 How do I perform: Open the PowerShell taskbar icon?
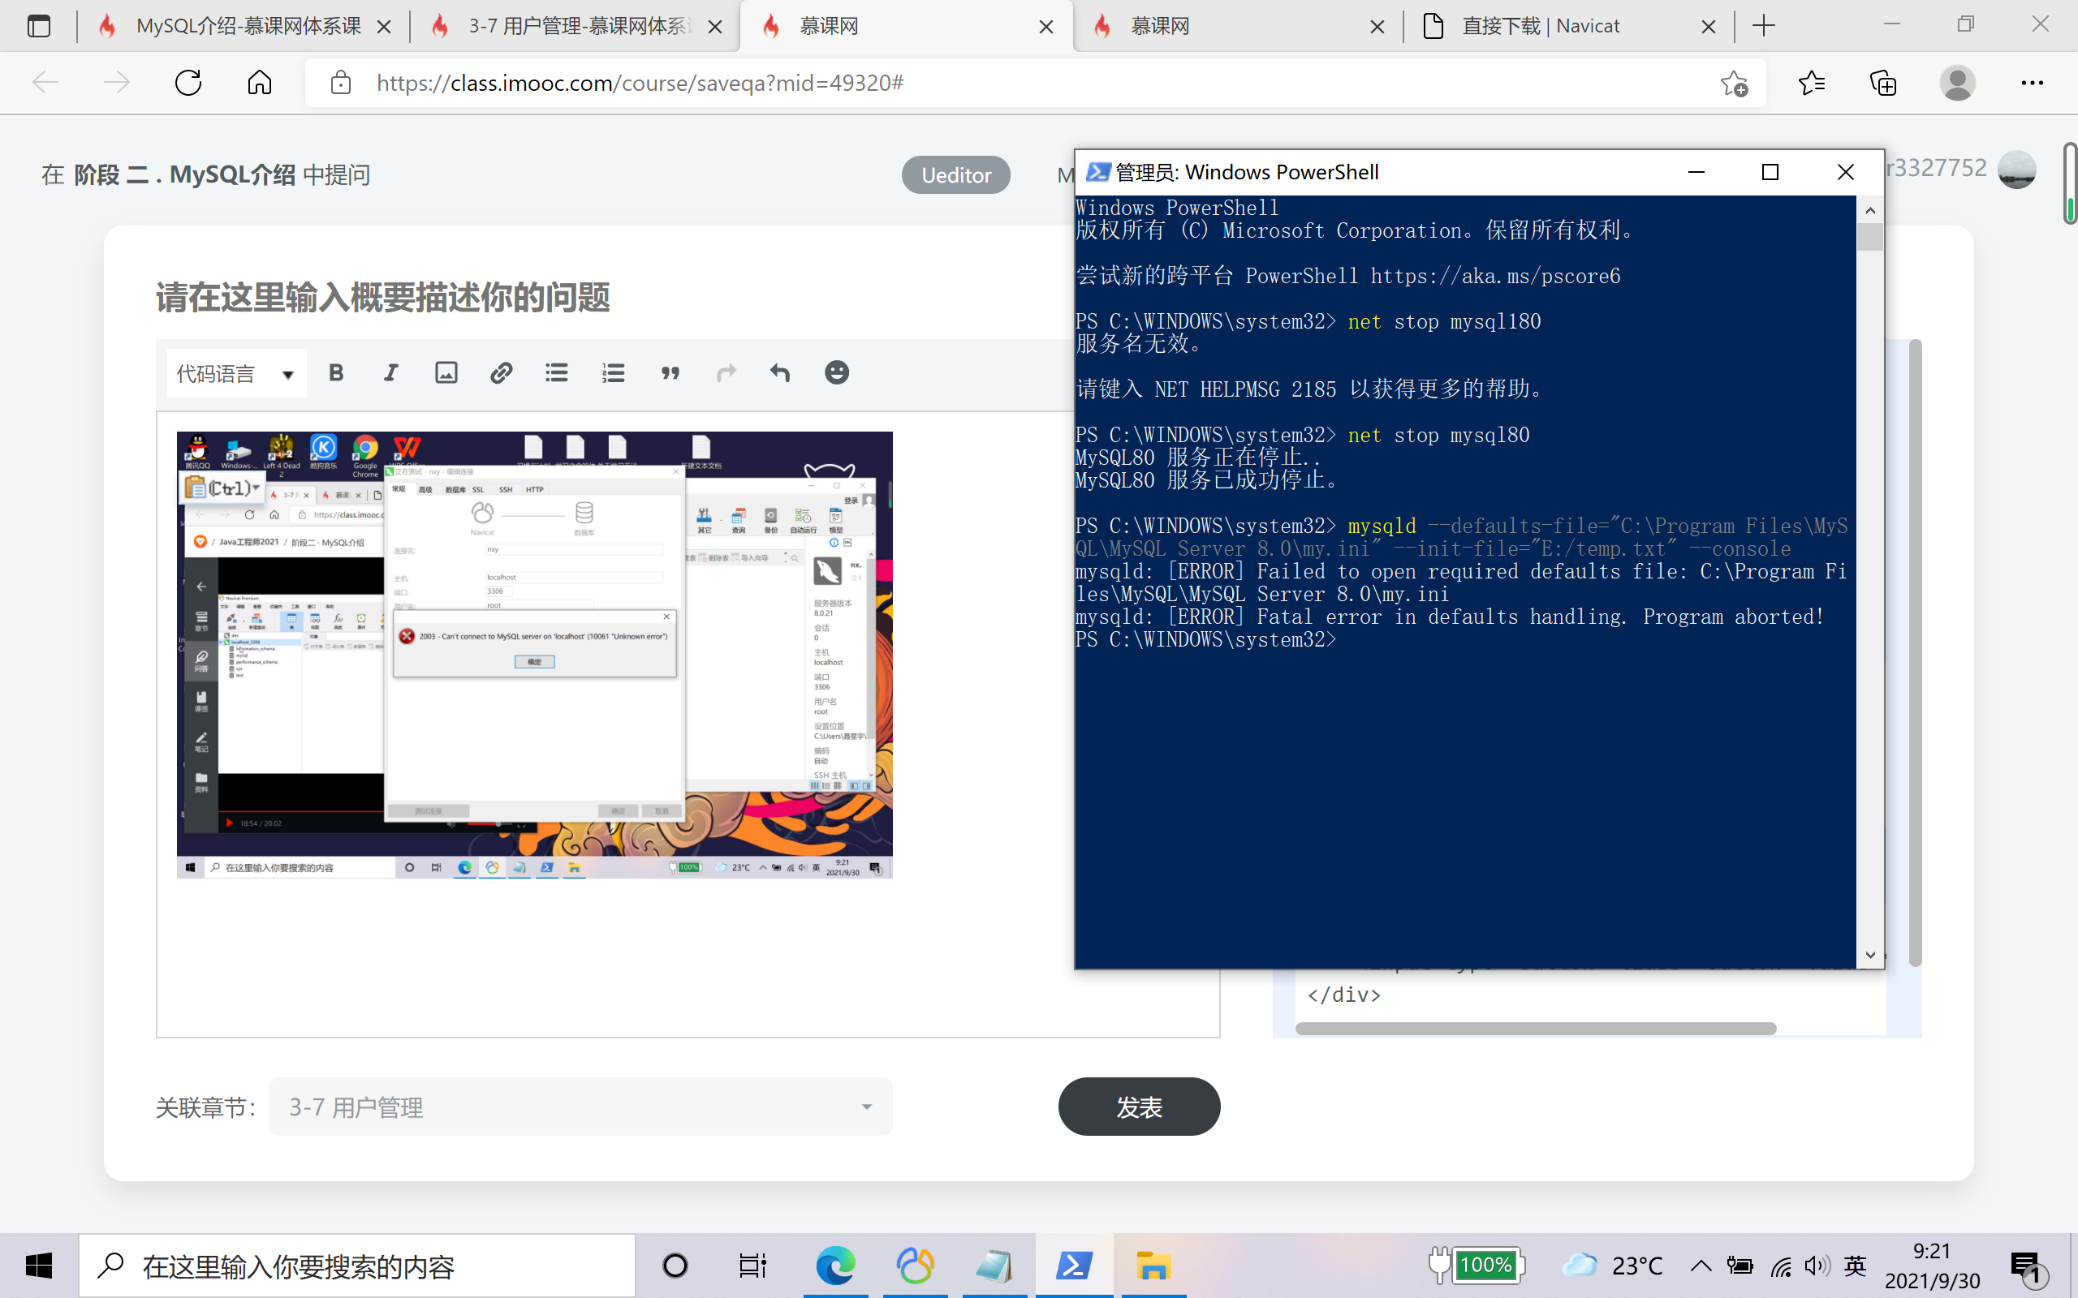pos(1074,1266)
